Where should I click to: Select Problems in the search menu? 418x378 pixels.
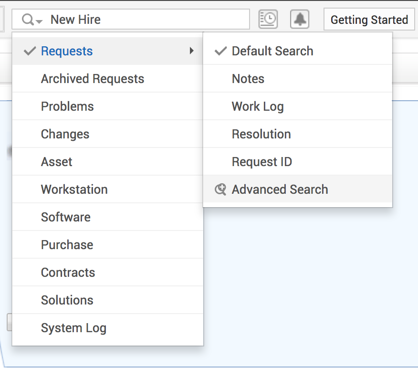67,106
